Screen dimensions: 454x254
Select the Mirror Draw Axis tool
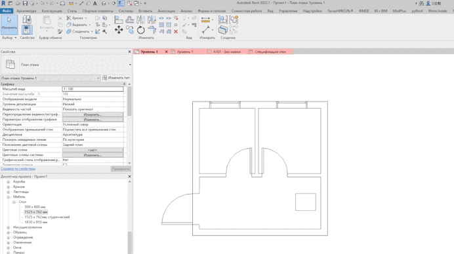152,20
